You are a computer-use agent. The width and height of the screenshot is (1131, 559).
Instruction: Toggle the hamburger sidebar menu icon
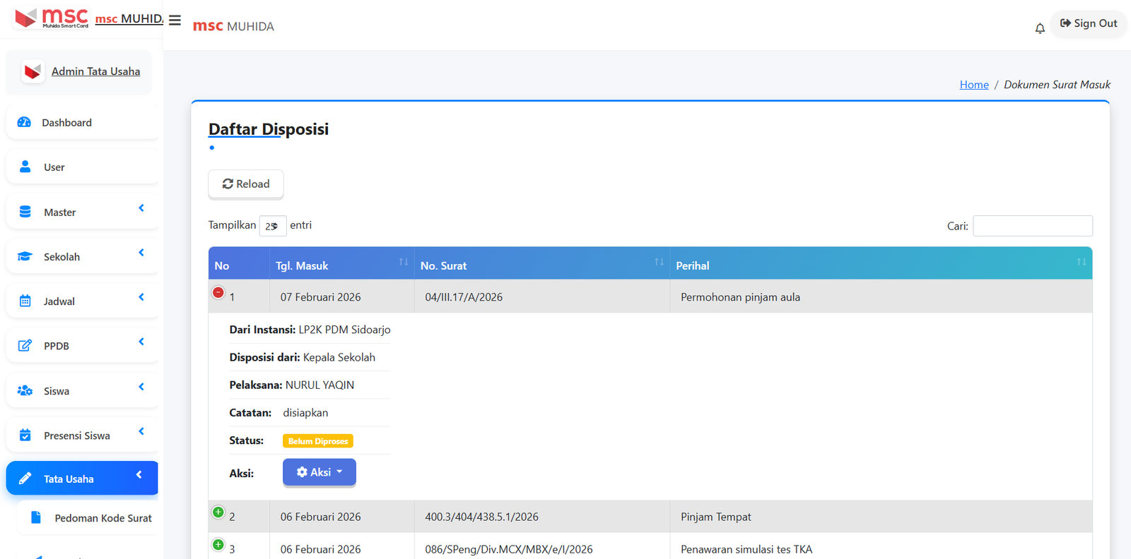175,20
